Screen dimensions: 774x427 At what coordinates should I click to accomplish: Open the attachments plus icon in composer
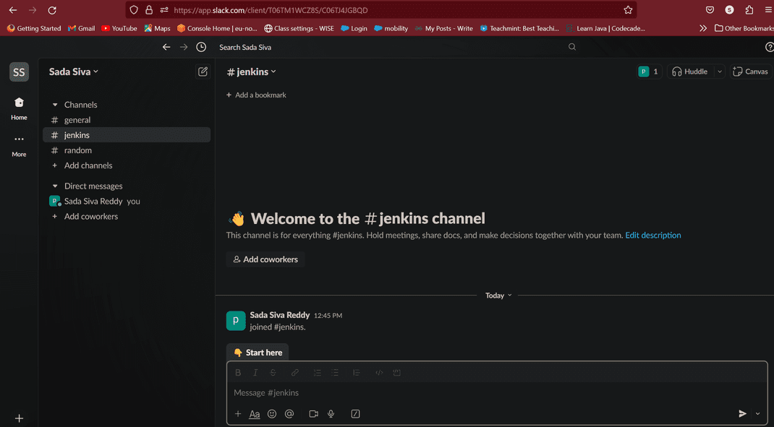pyautogui.click(x=238, y=414)
